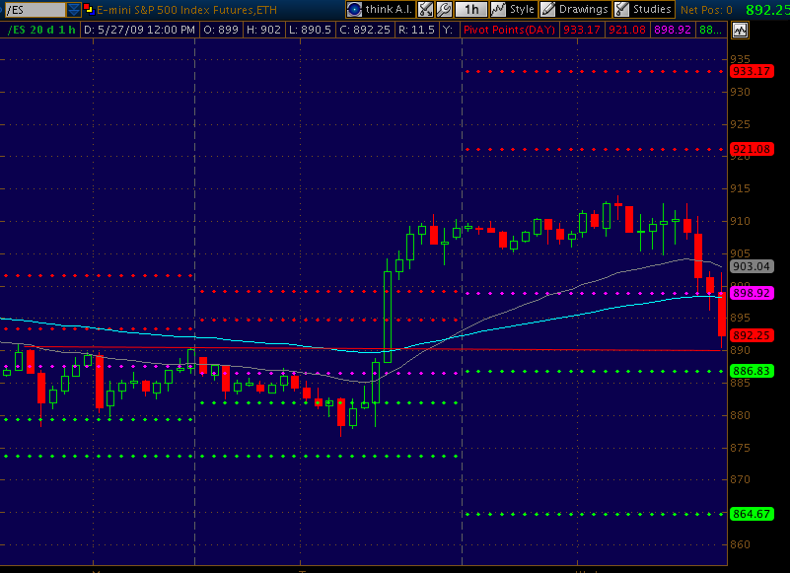Image resolution: width=790 pixels, height=573 pixels.
Task: Click the think A.I. button label
Action: click(387, 9)
